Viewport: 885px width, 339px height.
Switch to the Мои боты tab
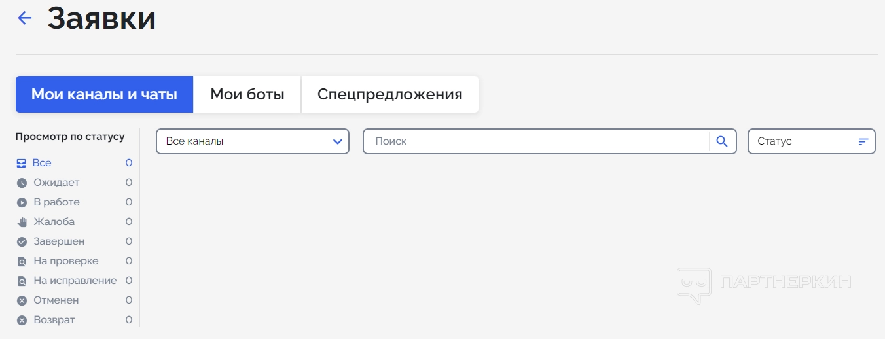tap(247, 94)
